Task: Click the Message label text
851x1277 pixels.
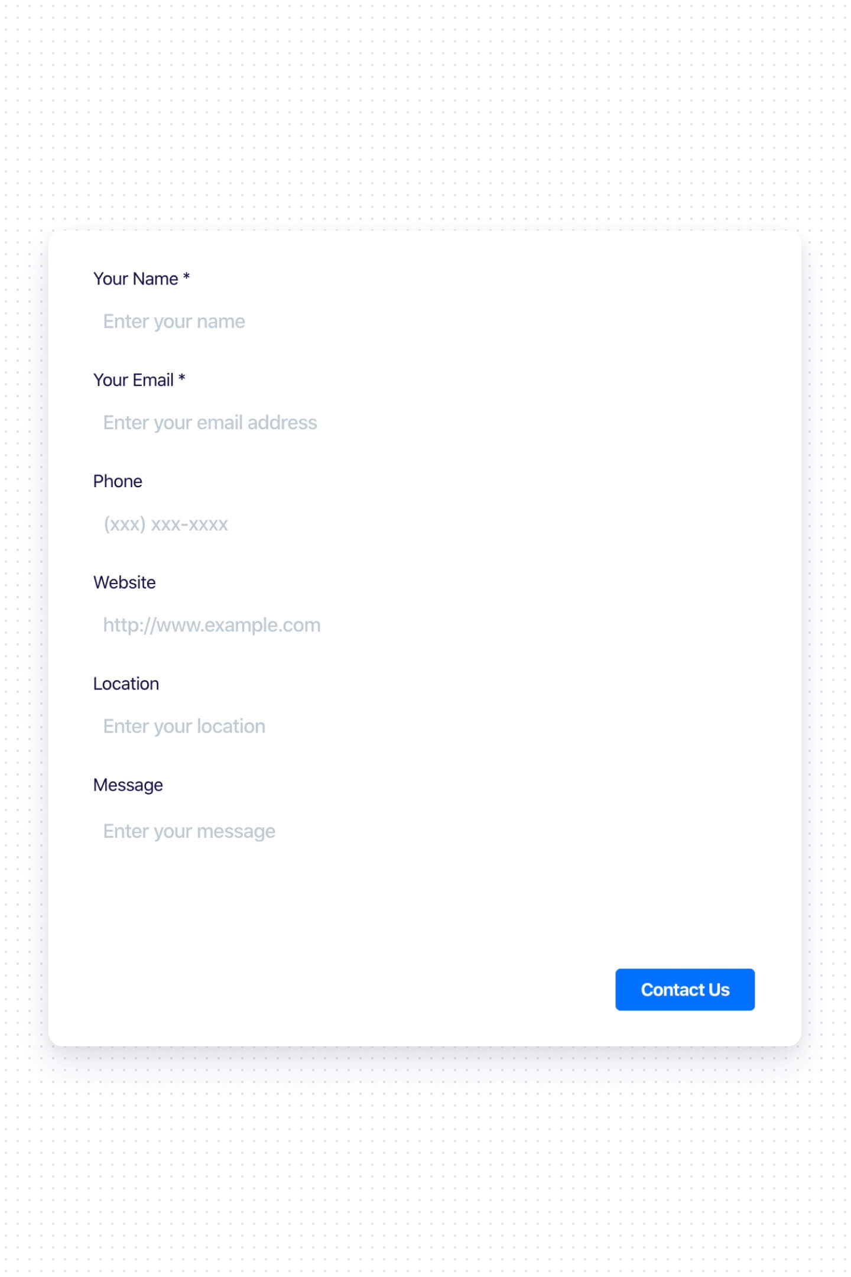Action: 128,785
